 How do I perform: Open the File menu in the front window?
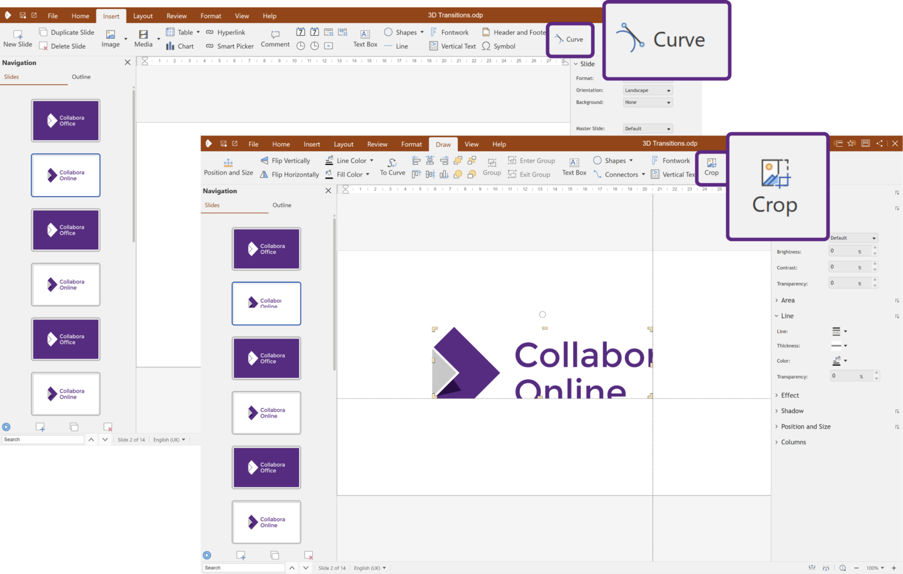tap(253, 144)
